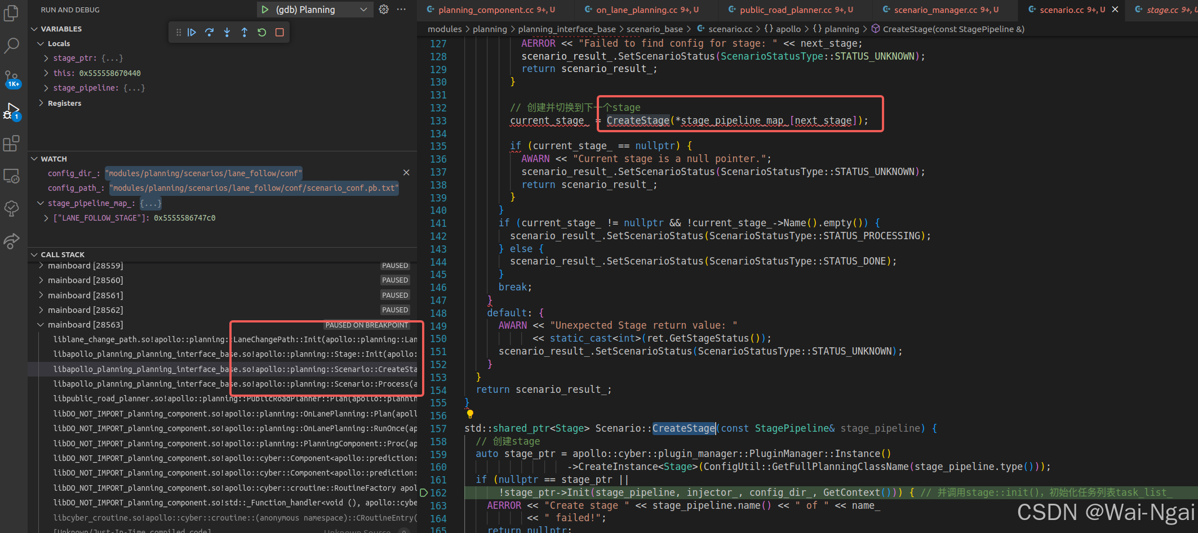The height and width of the screenshot is (533, 1198).
Task: Continue execution in the debug toolbar
Action: coord(192,32)
